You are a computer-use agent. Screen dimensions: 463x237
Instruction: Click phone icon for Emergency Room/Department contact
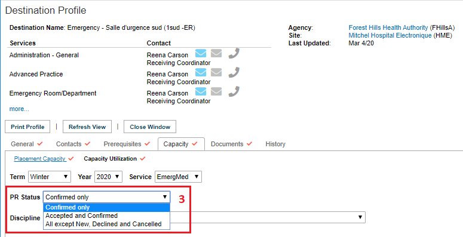(x=234, y=91)
